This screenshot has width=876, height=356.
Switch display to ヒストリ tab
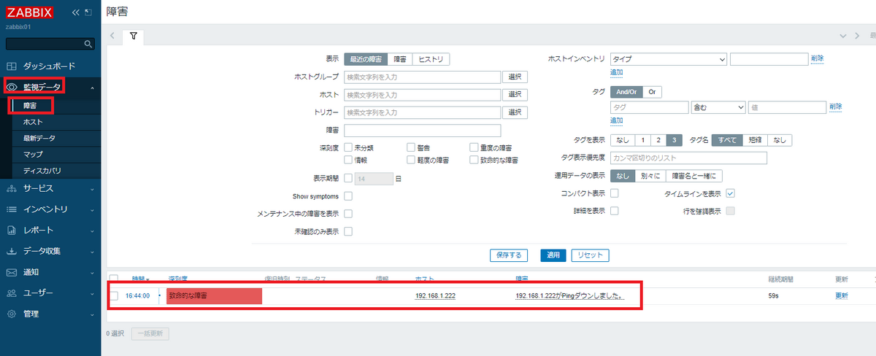point(431,59)
